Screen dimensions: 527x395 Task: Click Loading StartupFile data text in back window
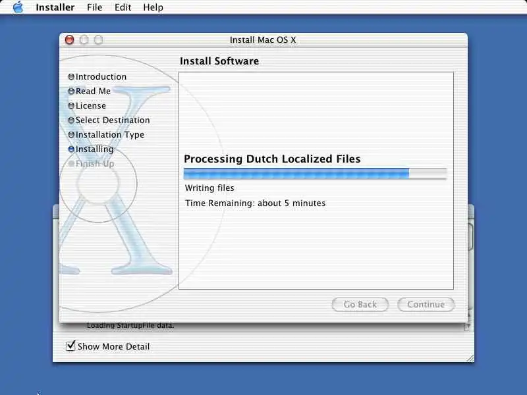(130, 325)
